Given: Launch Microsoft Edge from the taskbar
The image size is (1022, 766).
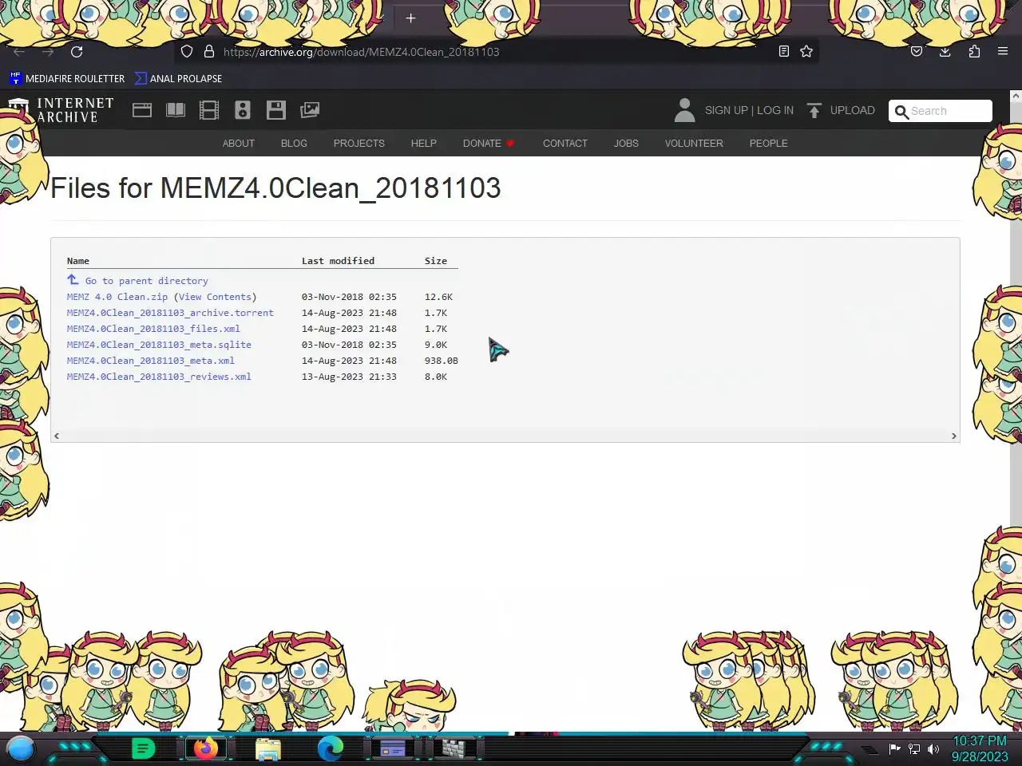Looking at the screenshot, I should (331, 748).
